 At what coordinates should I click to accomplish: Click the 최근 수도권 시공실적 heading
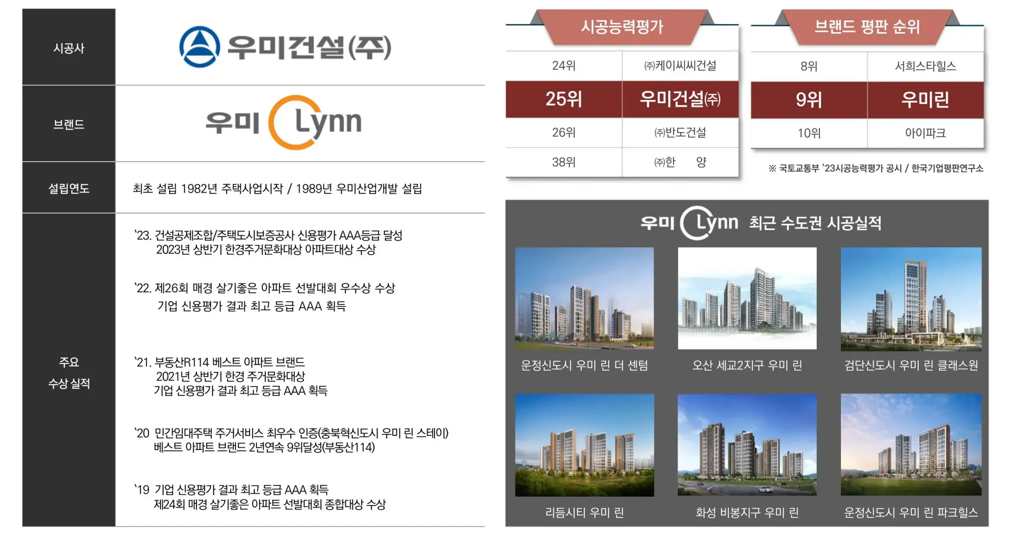coord(815,223)
